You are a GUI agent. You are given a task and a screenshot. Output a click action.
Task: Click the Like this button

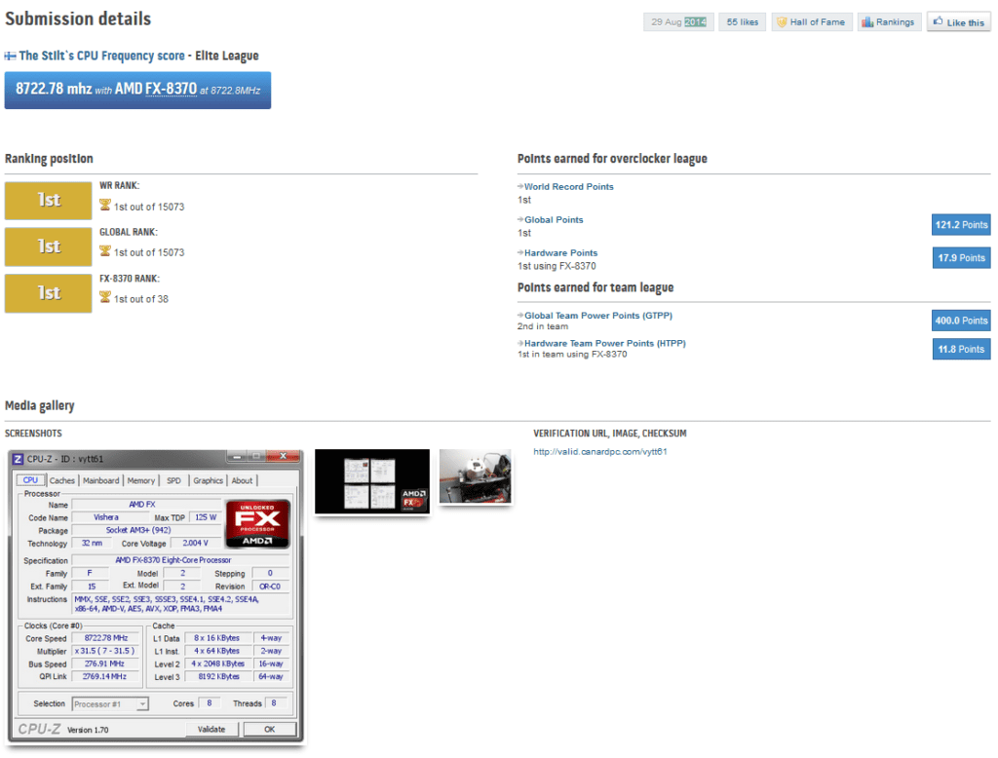(959, 22)
